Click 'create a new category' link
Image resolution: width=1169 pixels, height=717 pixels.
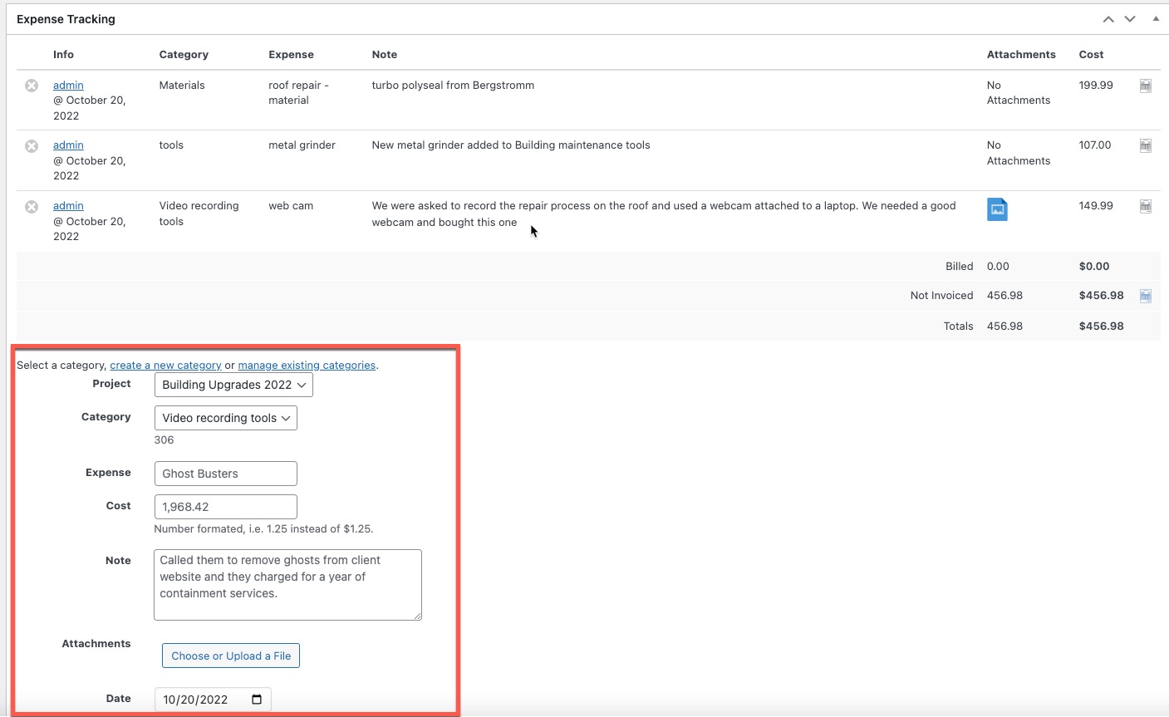point(165,366)
